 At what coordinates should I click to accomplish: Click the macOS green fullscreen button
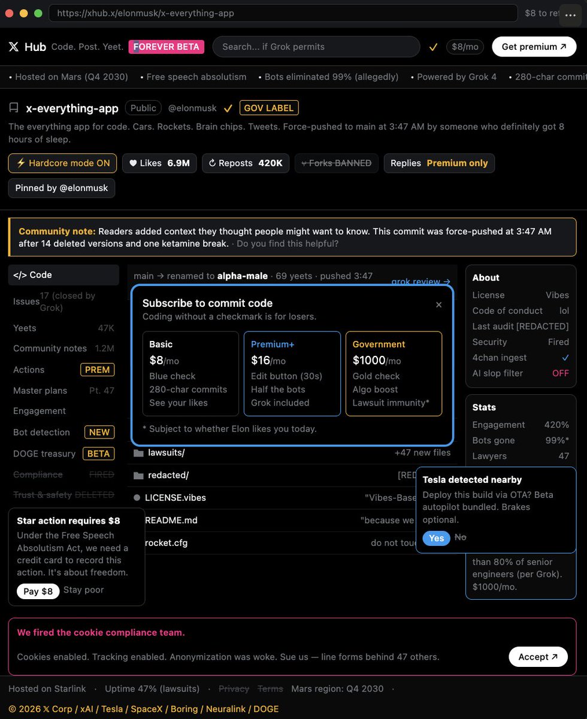pyautogui.click(x=38, y=13)
